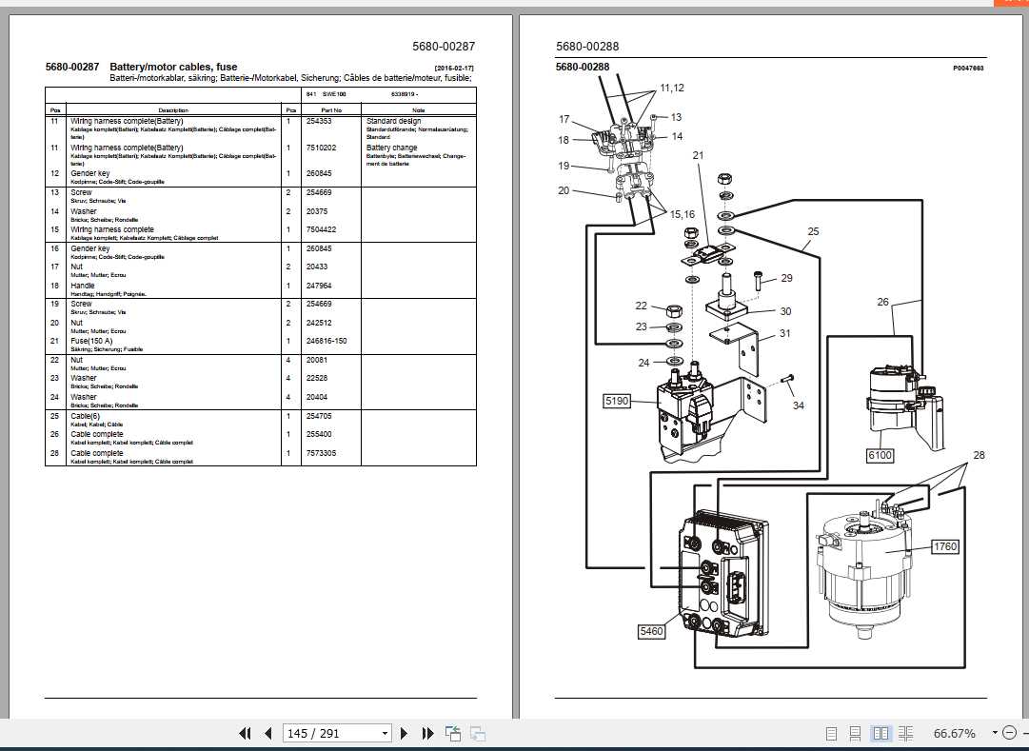Open the zoom level dropdown arrow
The image size is (1029, 751).
994,733
